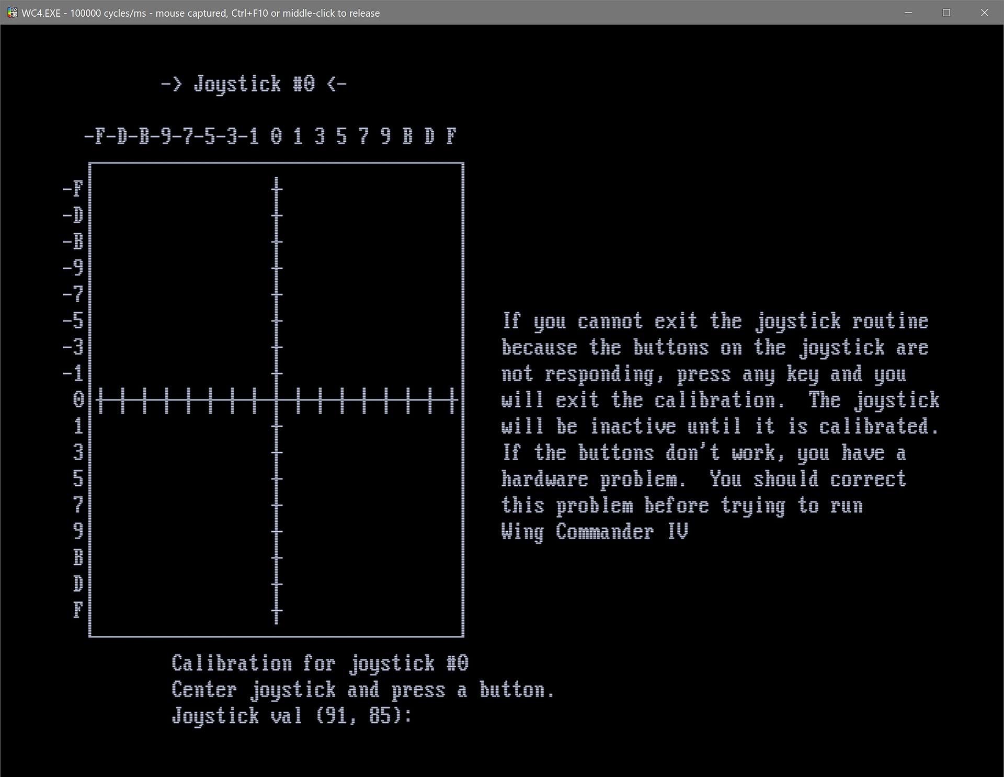Image resolution: width=1004 pixels, height=777 pixels.
Task: Click 'Calibration for joystick #0' text
Action: coord(320,664)
